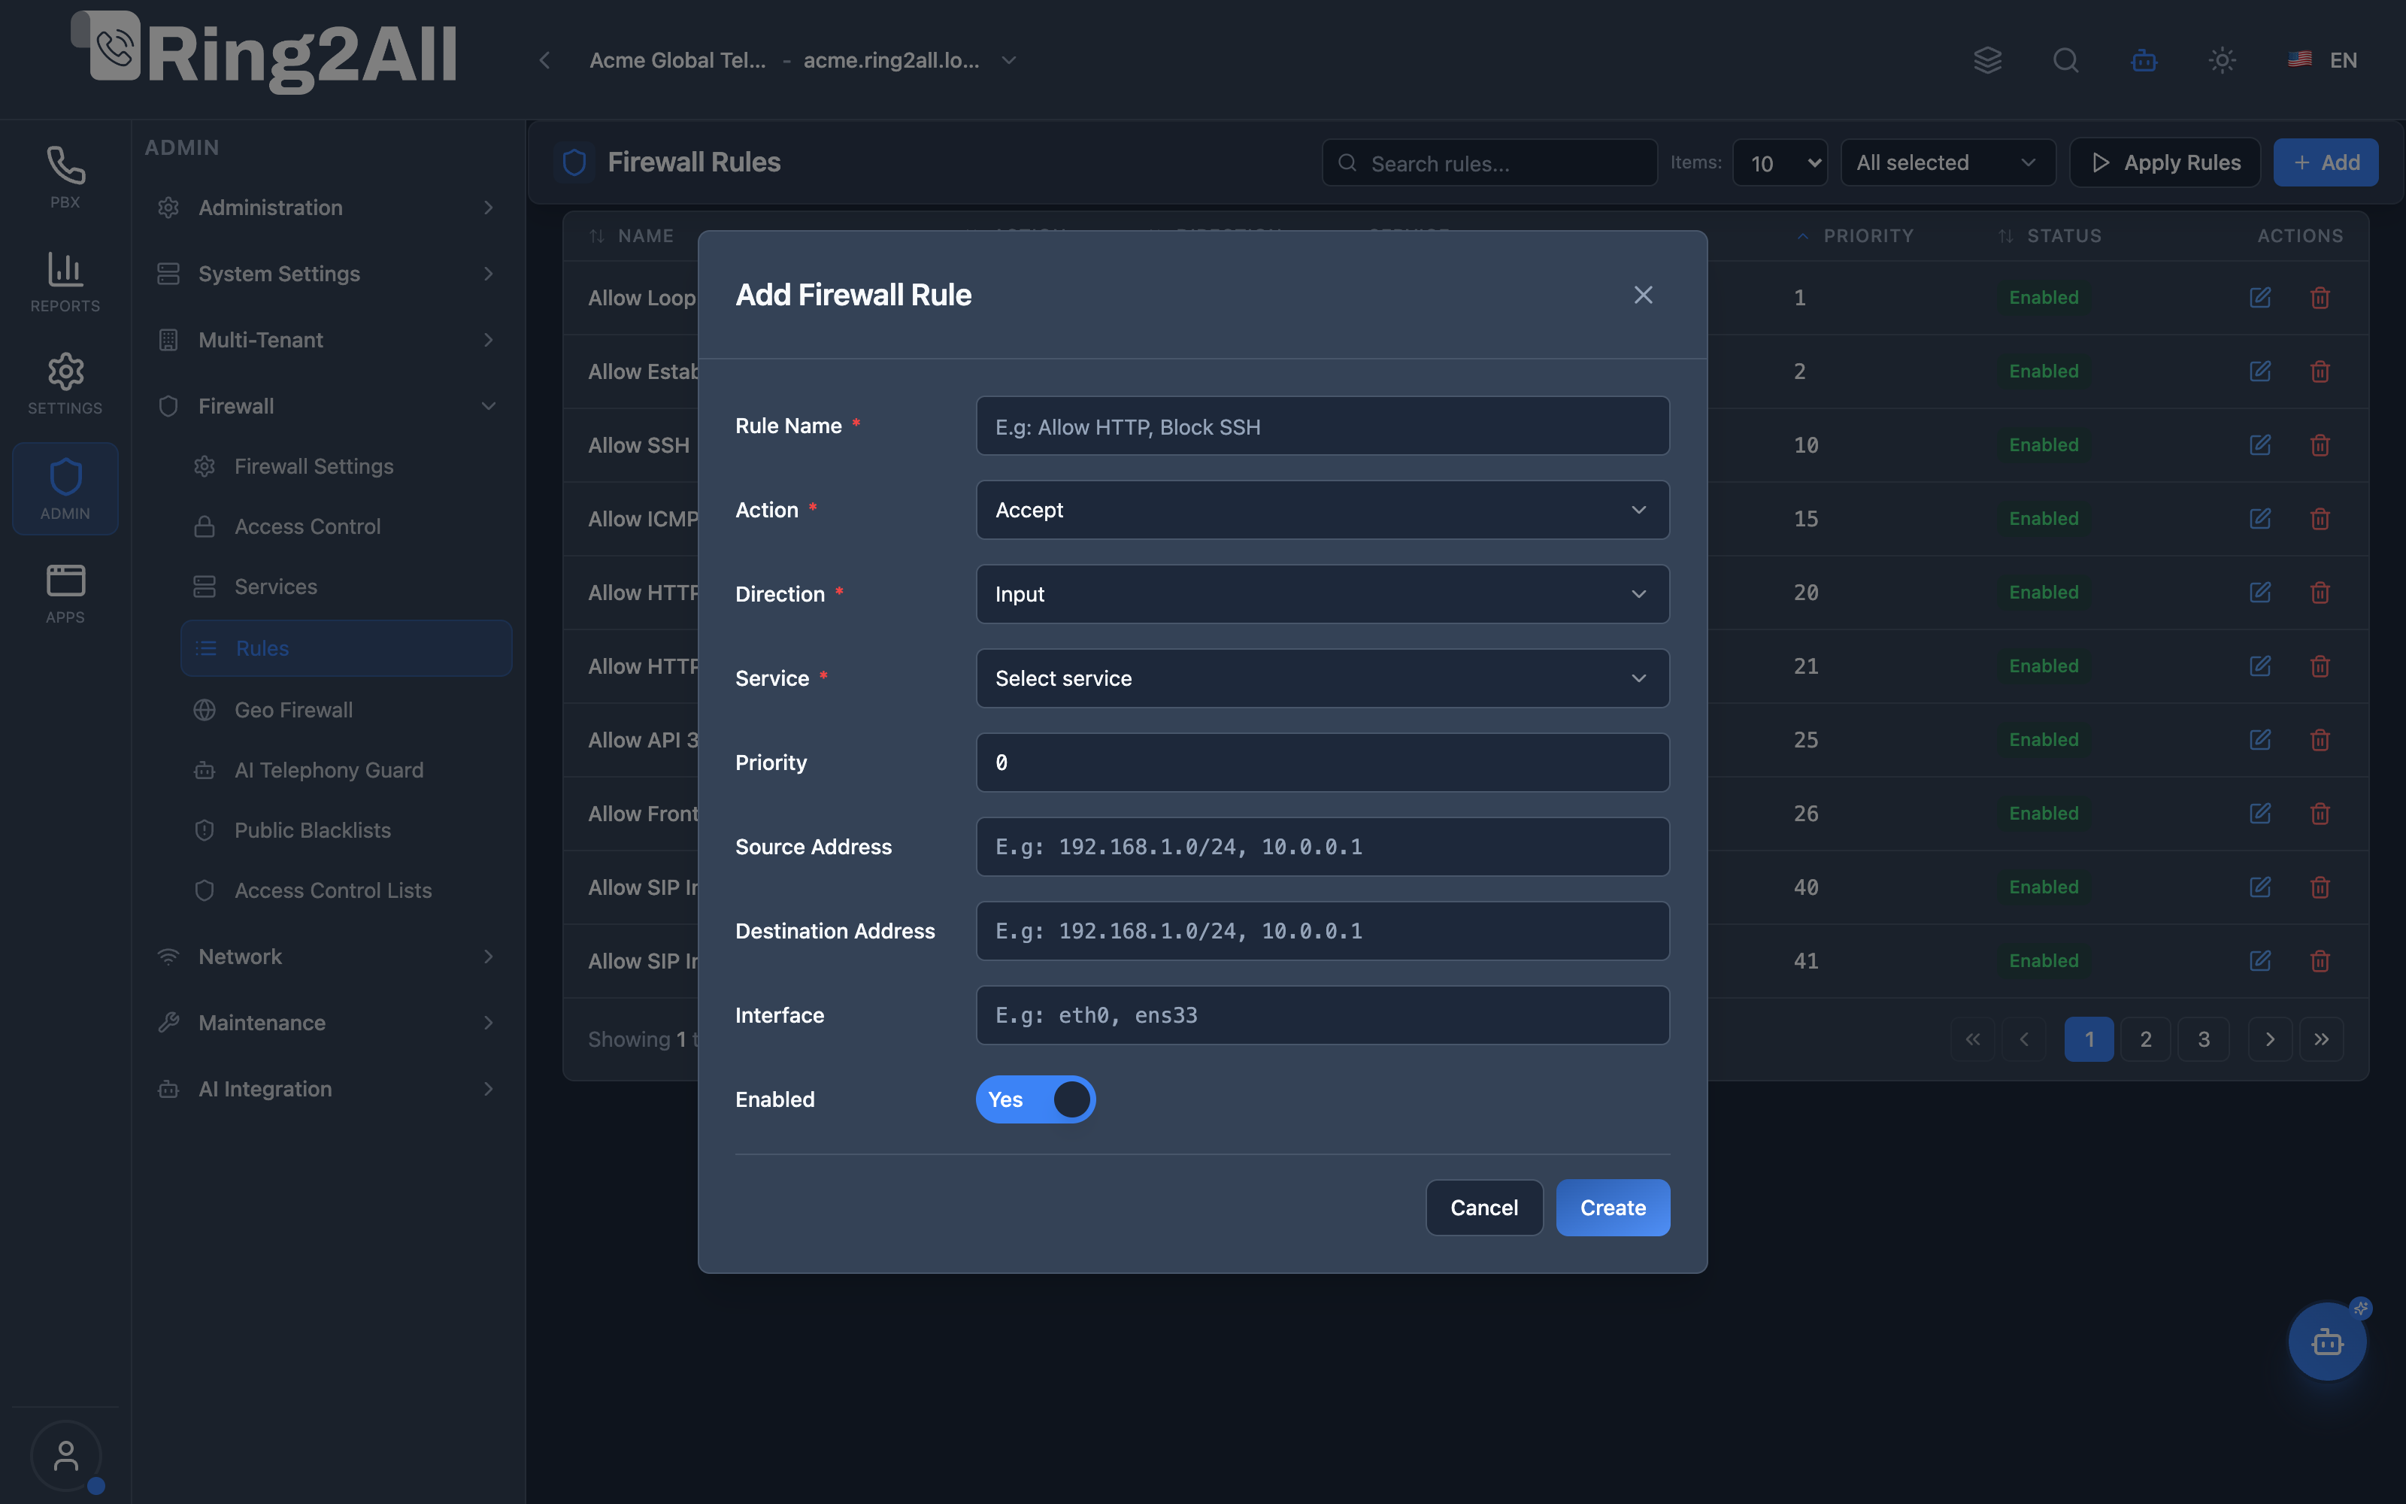Open Public Blacklists menu item

(x=346, y=830)
